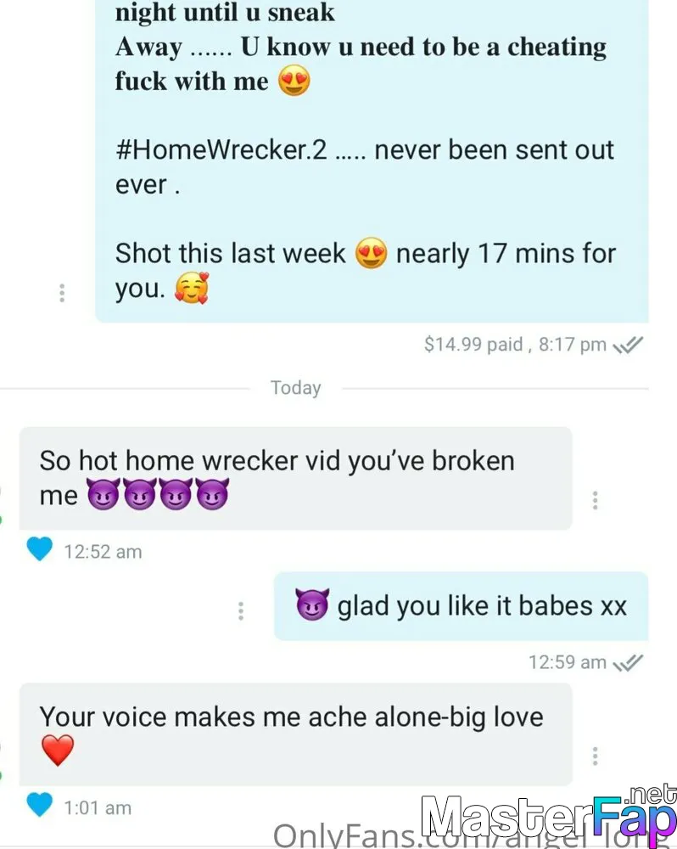Click double checkmark read receipt at 8:17 pm
Viewport: 677px width, 849px height.
(628, 345)
